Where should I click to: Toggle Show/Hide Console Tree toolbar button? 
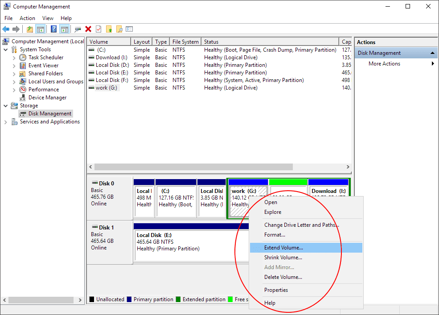41,29
